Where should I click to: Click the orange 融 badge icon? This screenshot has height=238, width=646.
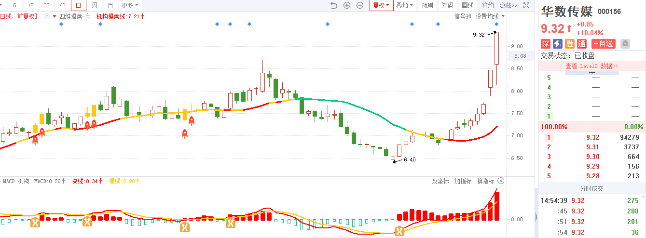570,44
